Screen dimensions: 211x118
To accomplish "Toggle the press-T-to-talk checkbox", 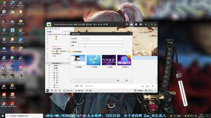I will (64, 90).
